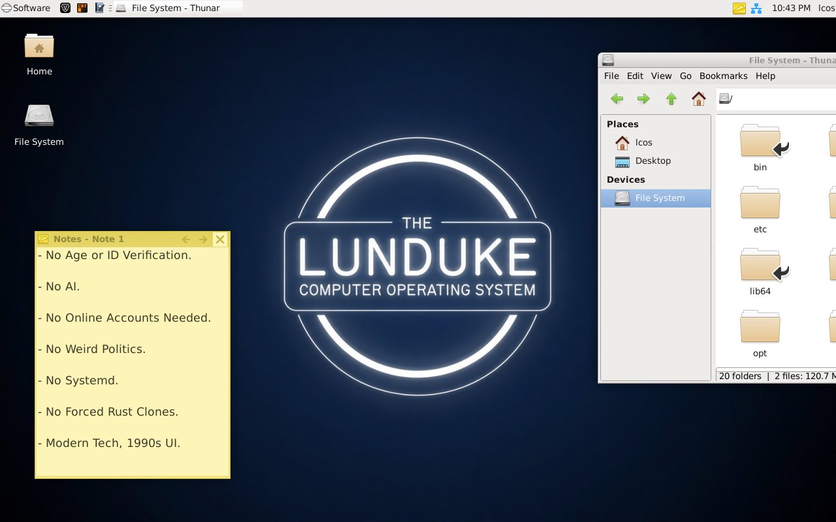The image size is (836, 522).
Task: Select the File System desktop icon
Action: pos(39,125)
